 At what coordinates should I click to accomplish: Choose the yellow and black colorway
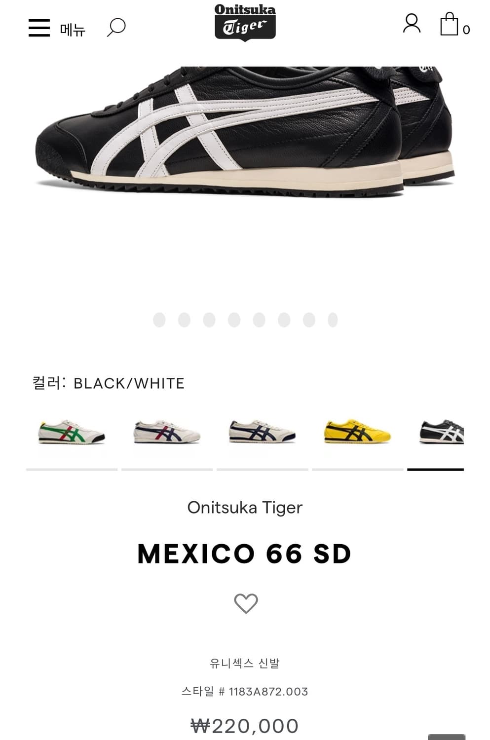tap(357, 433)
